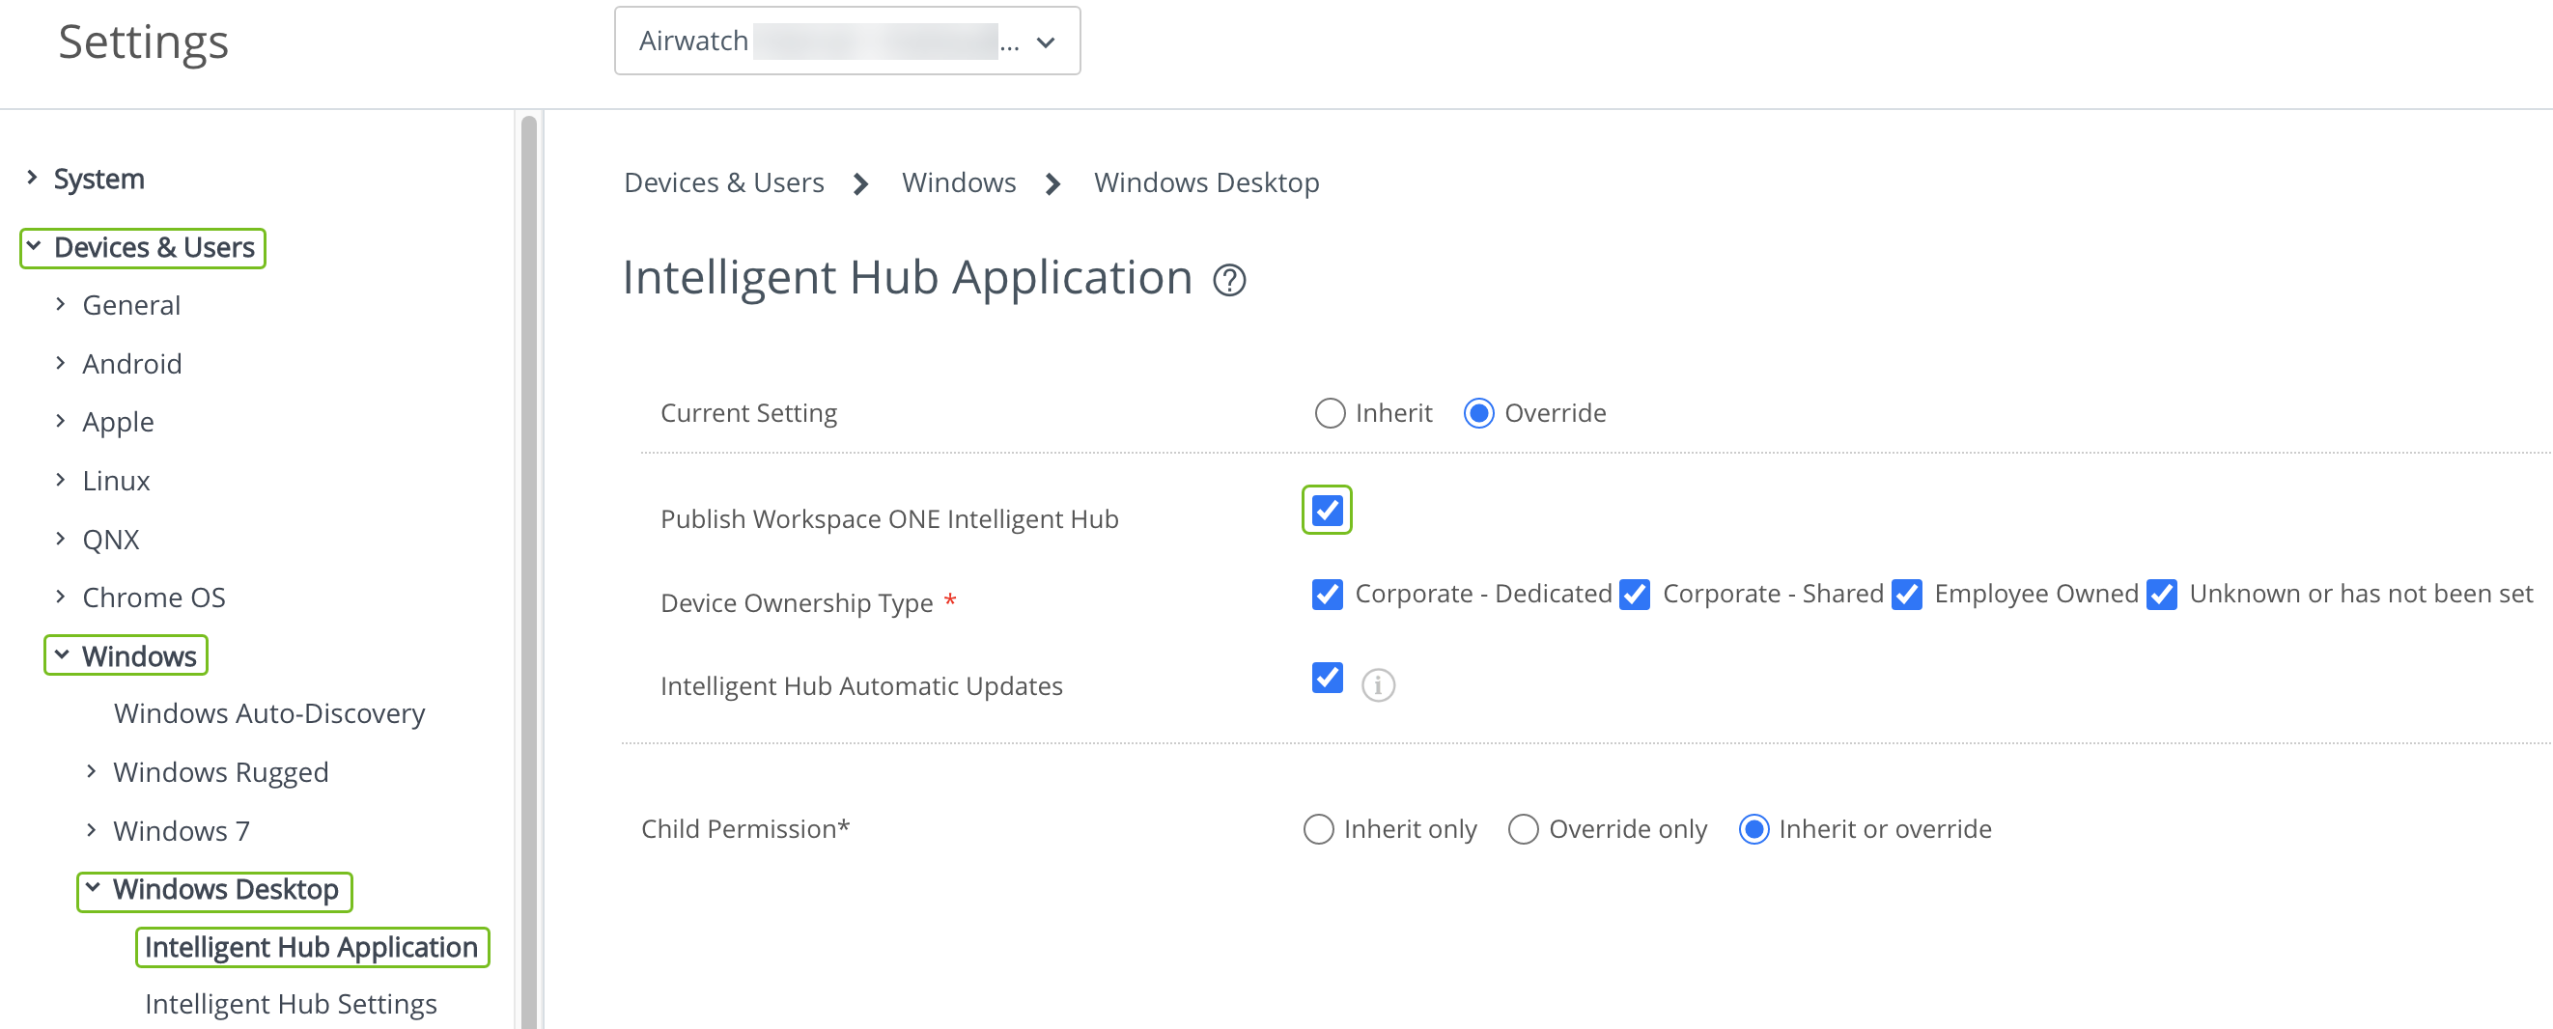Uncheck Unknown or has not been set

[2161, 594]
